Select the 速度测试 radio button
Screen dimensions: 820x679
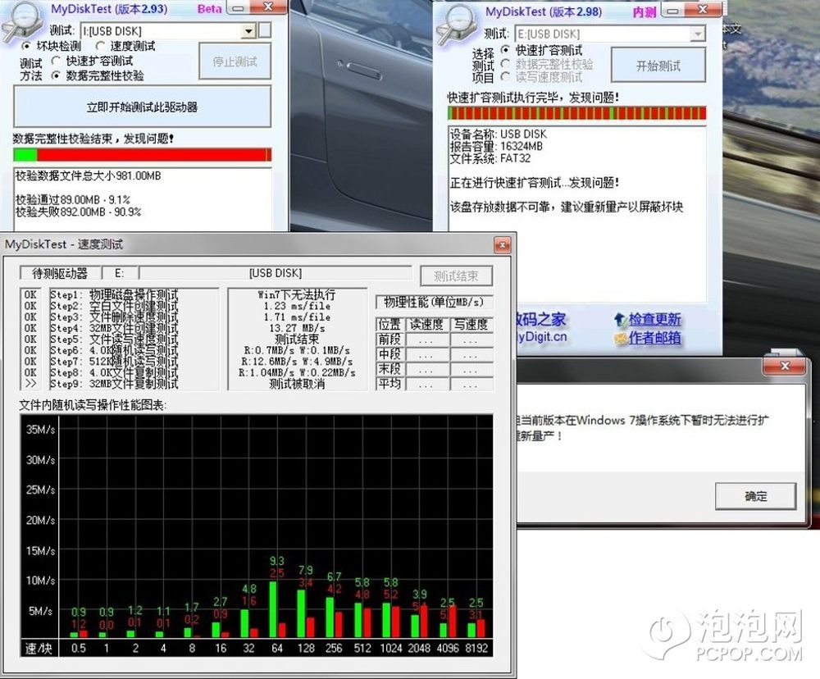pyautogui.click(x=100, y=46)
